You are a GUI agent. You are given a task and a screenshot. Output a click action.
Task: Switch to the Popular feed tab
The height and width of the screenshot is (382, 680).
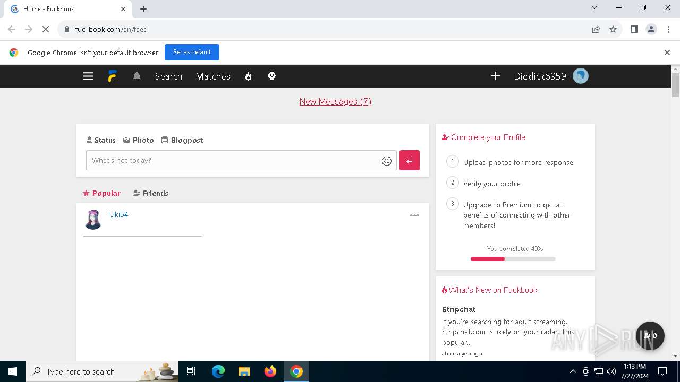click(101, 193)
